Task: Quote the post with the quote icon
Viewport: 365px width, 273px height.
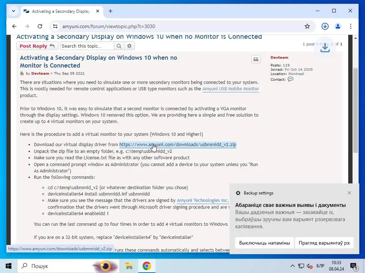Action: [256, 59]
